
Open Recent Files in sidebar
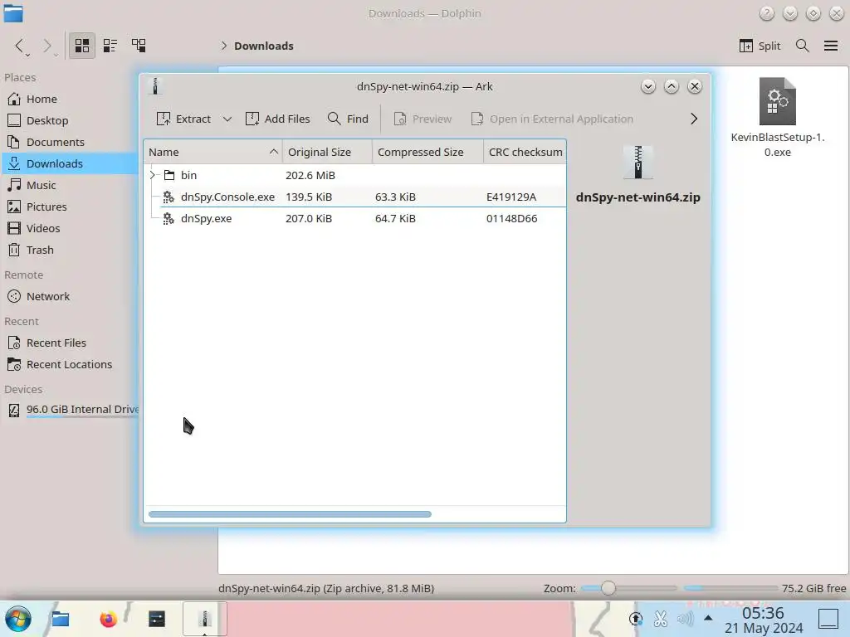tap(70, 343)
